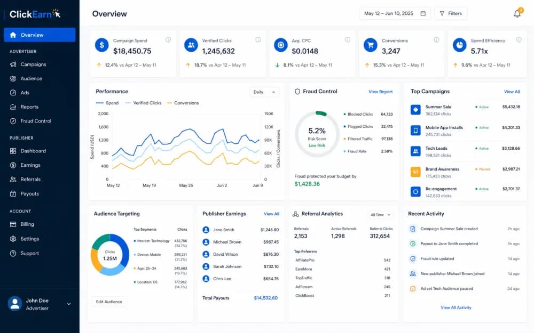This screenshot has width=534, height=333.
Task: Toggle the Spend series in chart legend
Action: click(107, 103)
